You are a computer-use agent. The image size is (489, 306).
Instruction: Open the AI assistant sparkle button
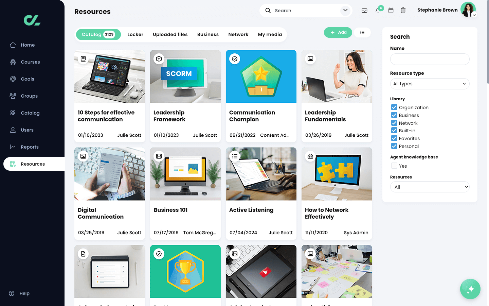tap(470, 289)
